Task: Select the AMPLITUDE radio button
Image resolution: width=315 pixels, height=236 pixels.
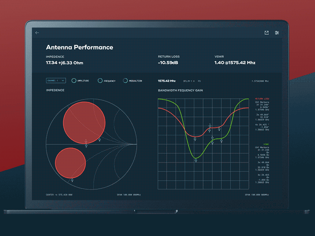Action: click(x=74, y=81)
